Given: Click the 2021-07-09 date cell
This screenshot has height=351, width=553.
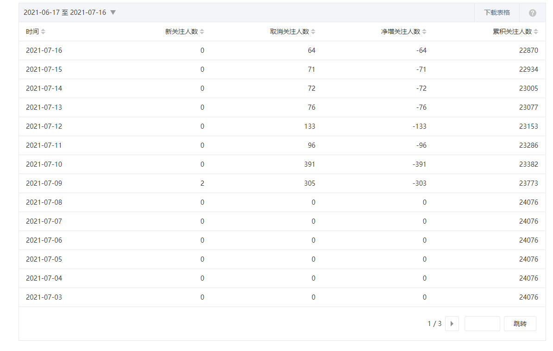Looking at the screenshot, I should [44, 183].
